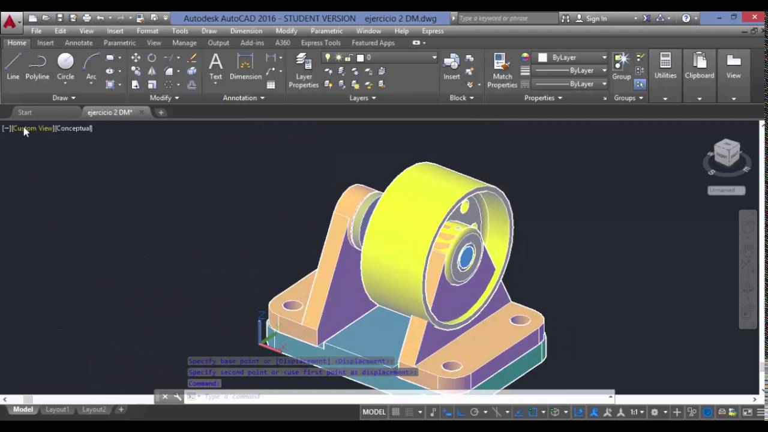The height and width of the screenshot is (432, 768).
Task: Expand the Modify panel dropdown
Action: tap(164, 98)
